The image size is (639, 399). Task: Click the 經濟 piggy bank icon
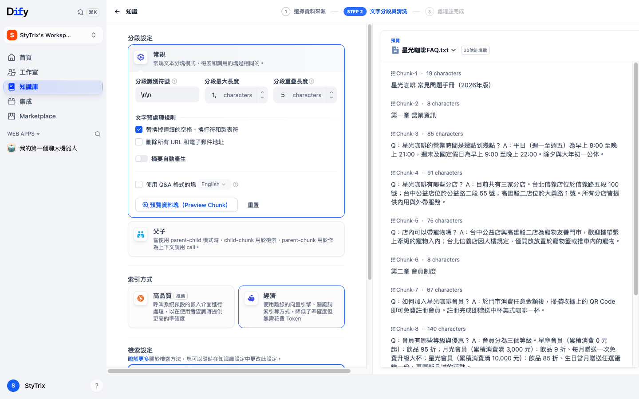[x=251, y=298]
